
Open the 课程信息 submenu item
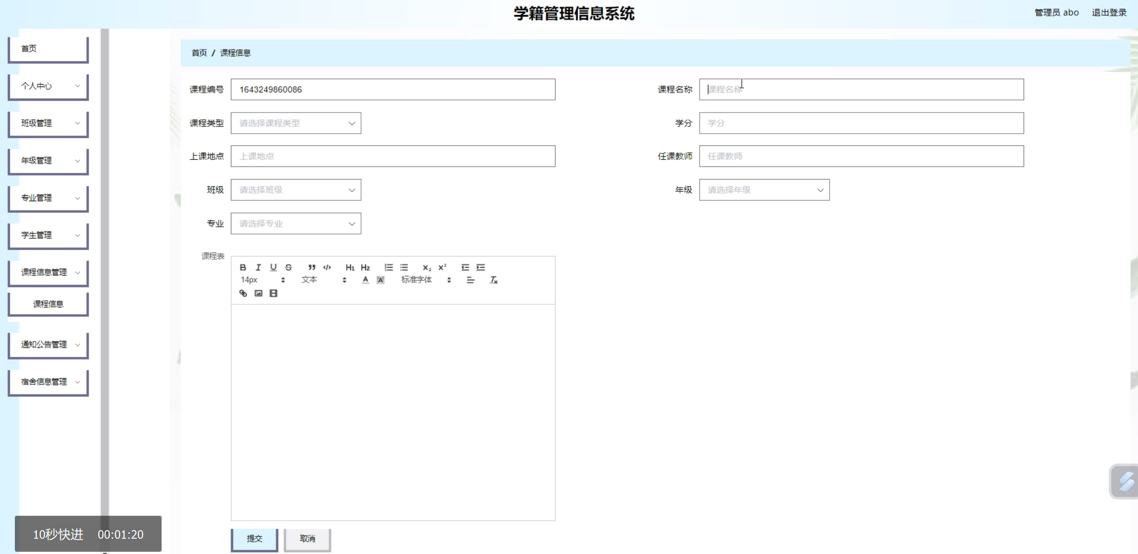48,304
